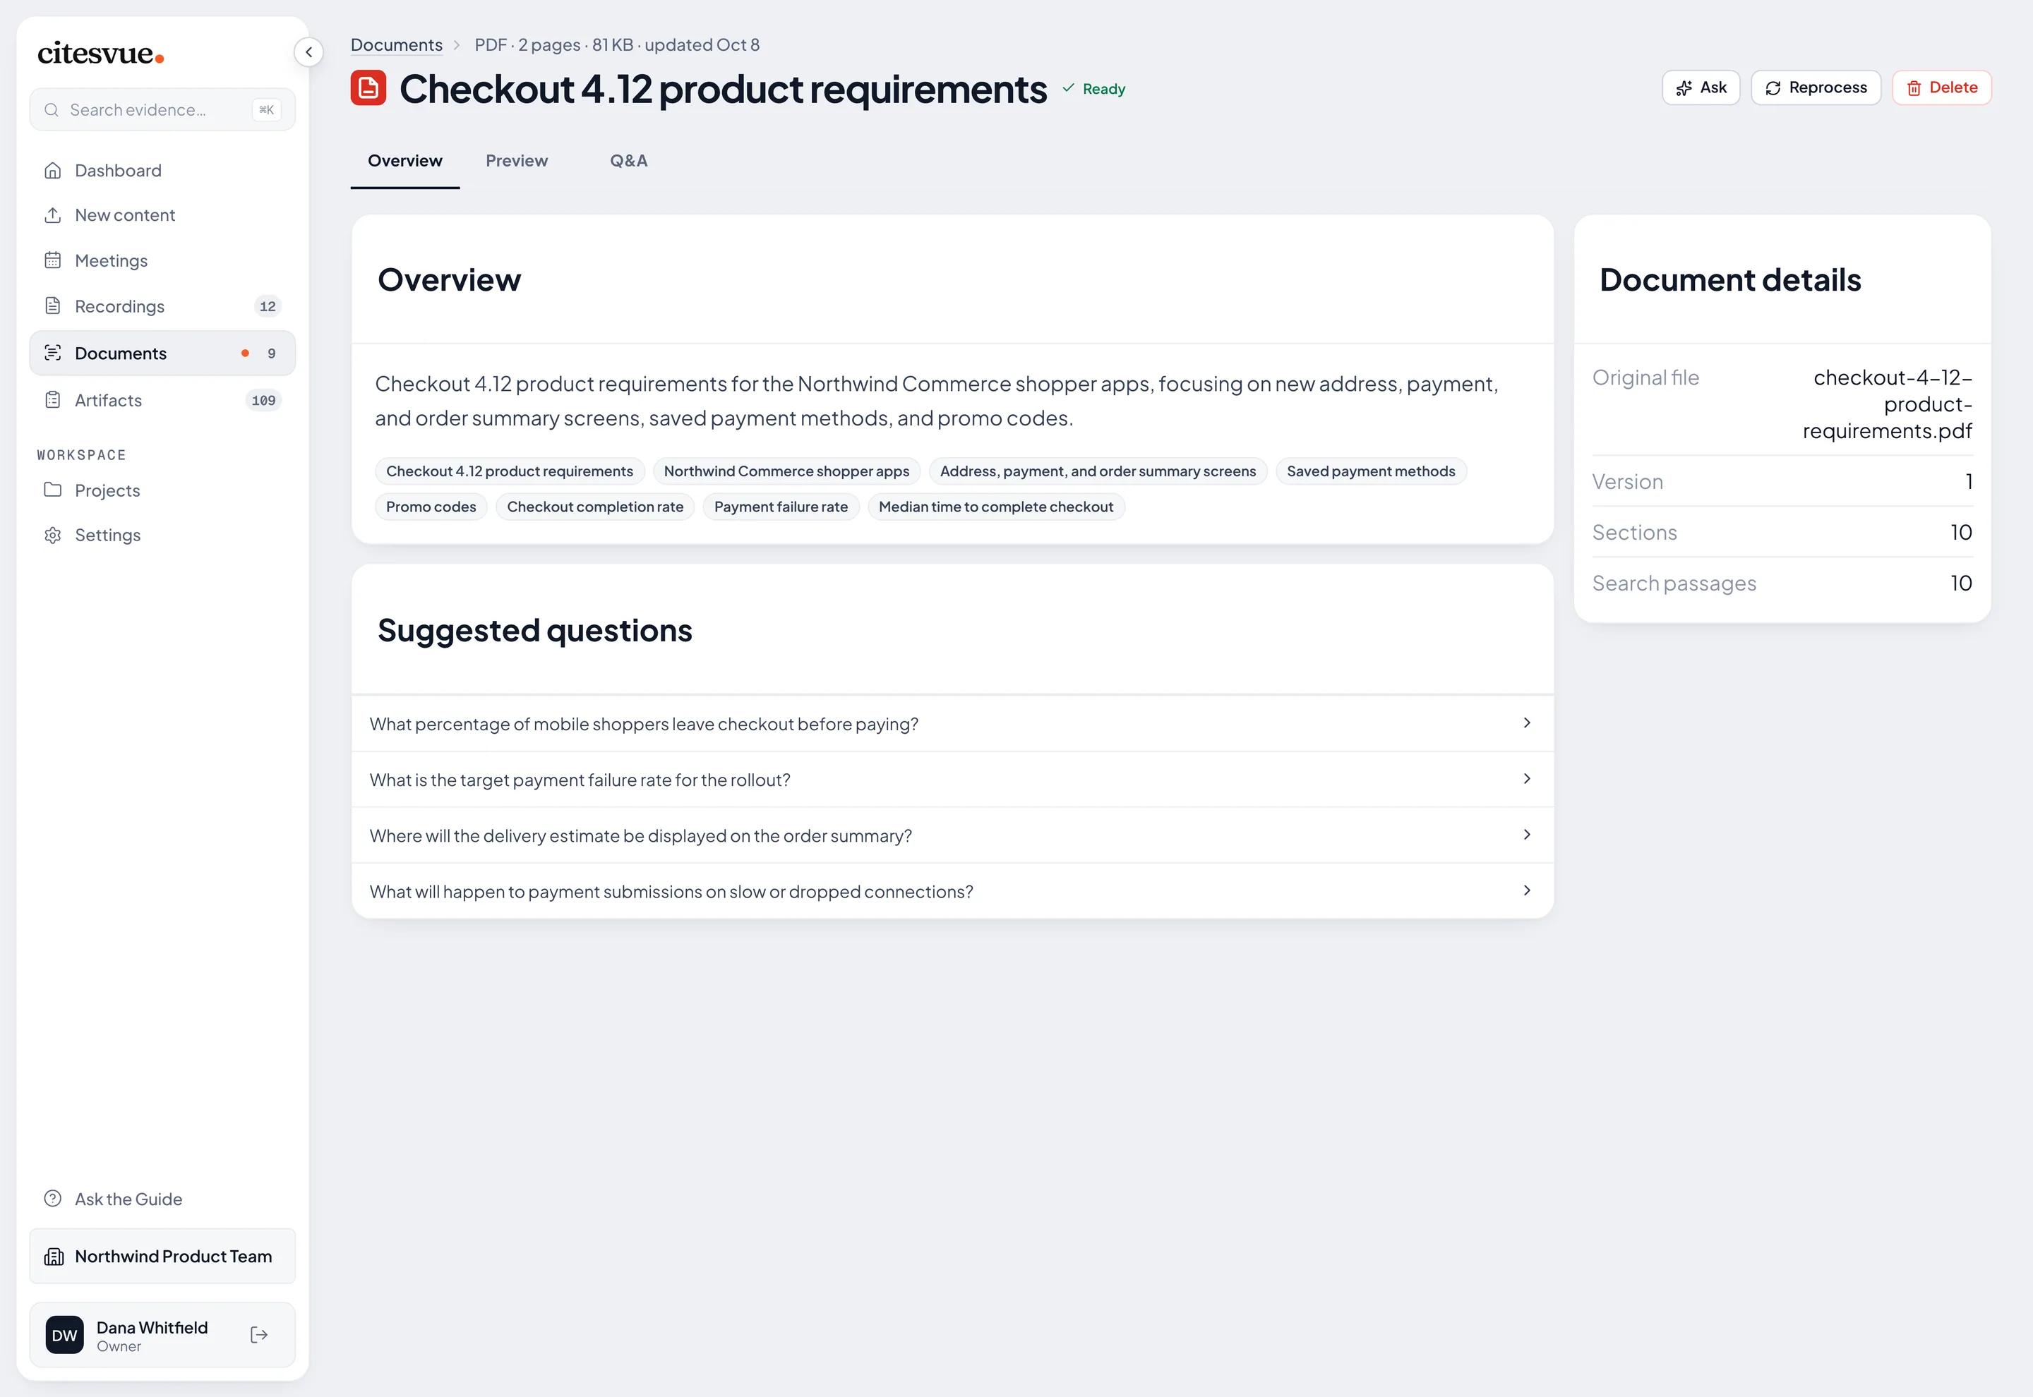The image size is (2033, 1397).
Task: Open the Ask button with sparkle icon
Action: click(1701, 87)
